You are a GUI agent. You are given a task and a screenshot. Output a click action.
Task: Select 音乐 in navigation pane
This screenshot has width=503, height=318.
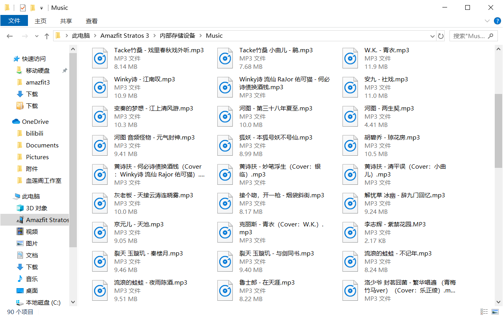click(x=32, y=279)
